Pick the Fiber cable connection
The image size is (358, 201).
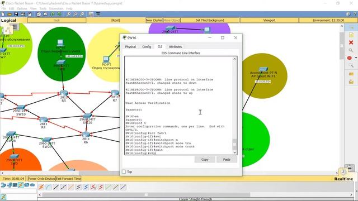point(71,187)
